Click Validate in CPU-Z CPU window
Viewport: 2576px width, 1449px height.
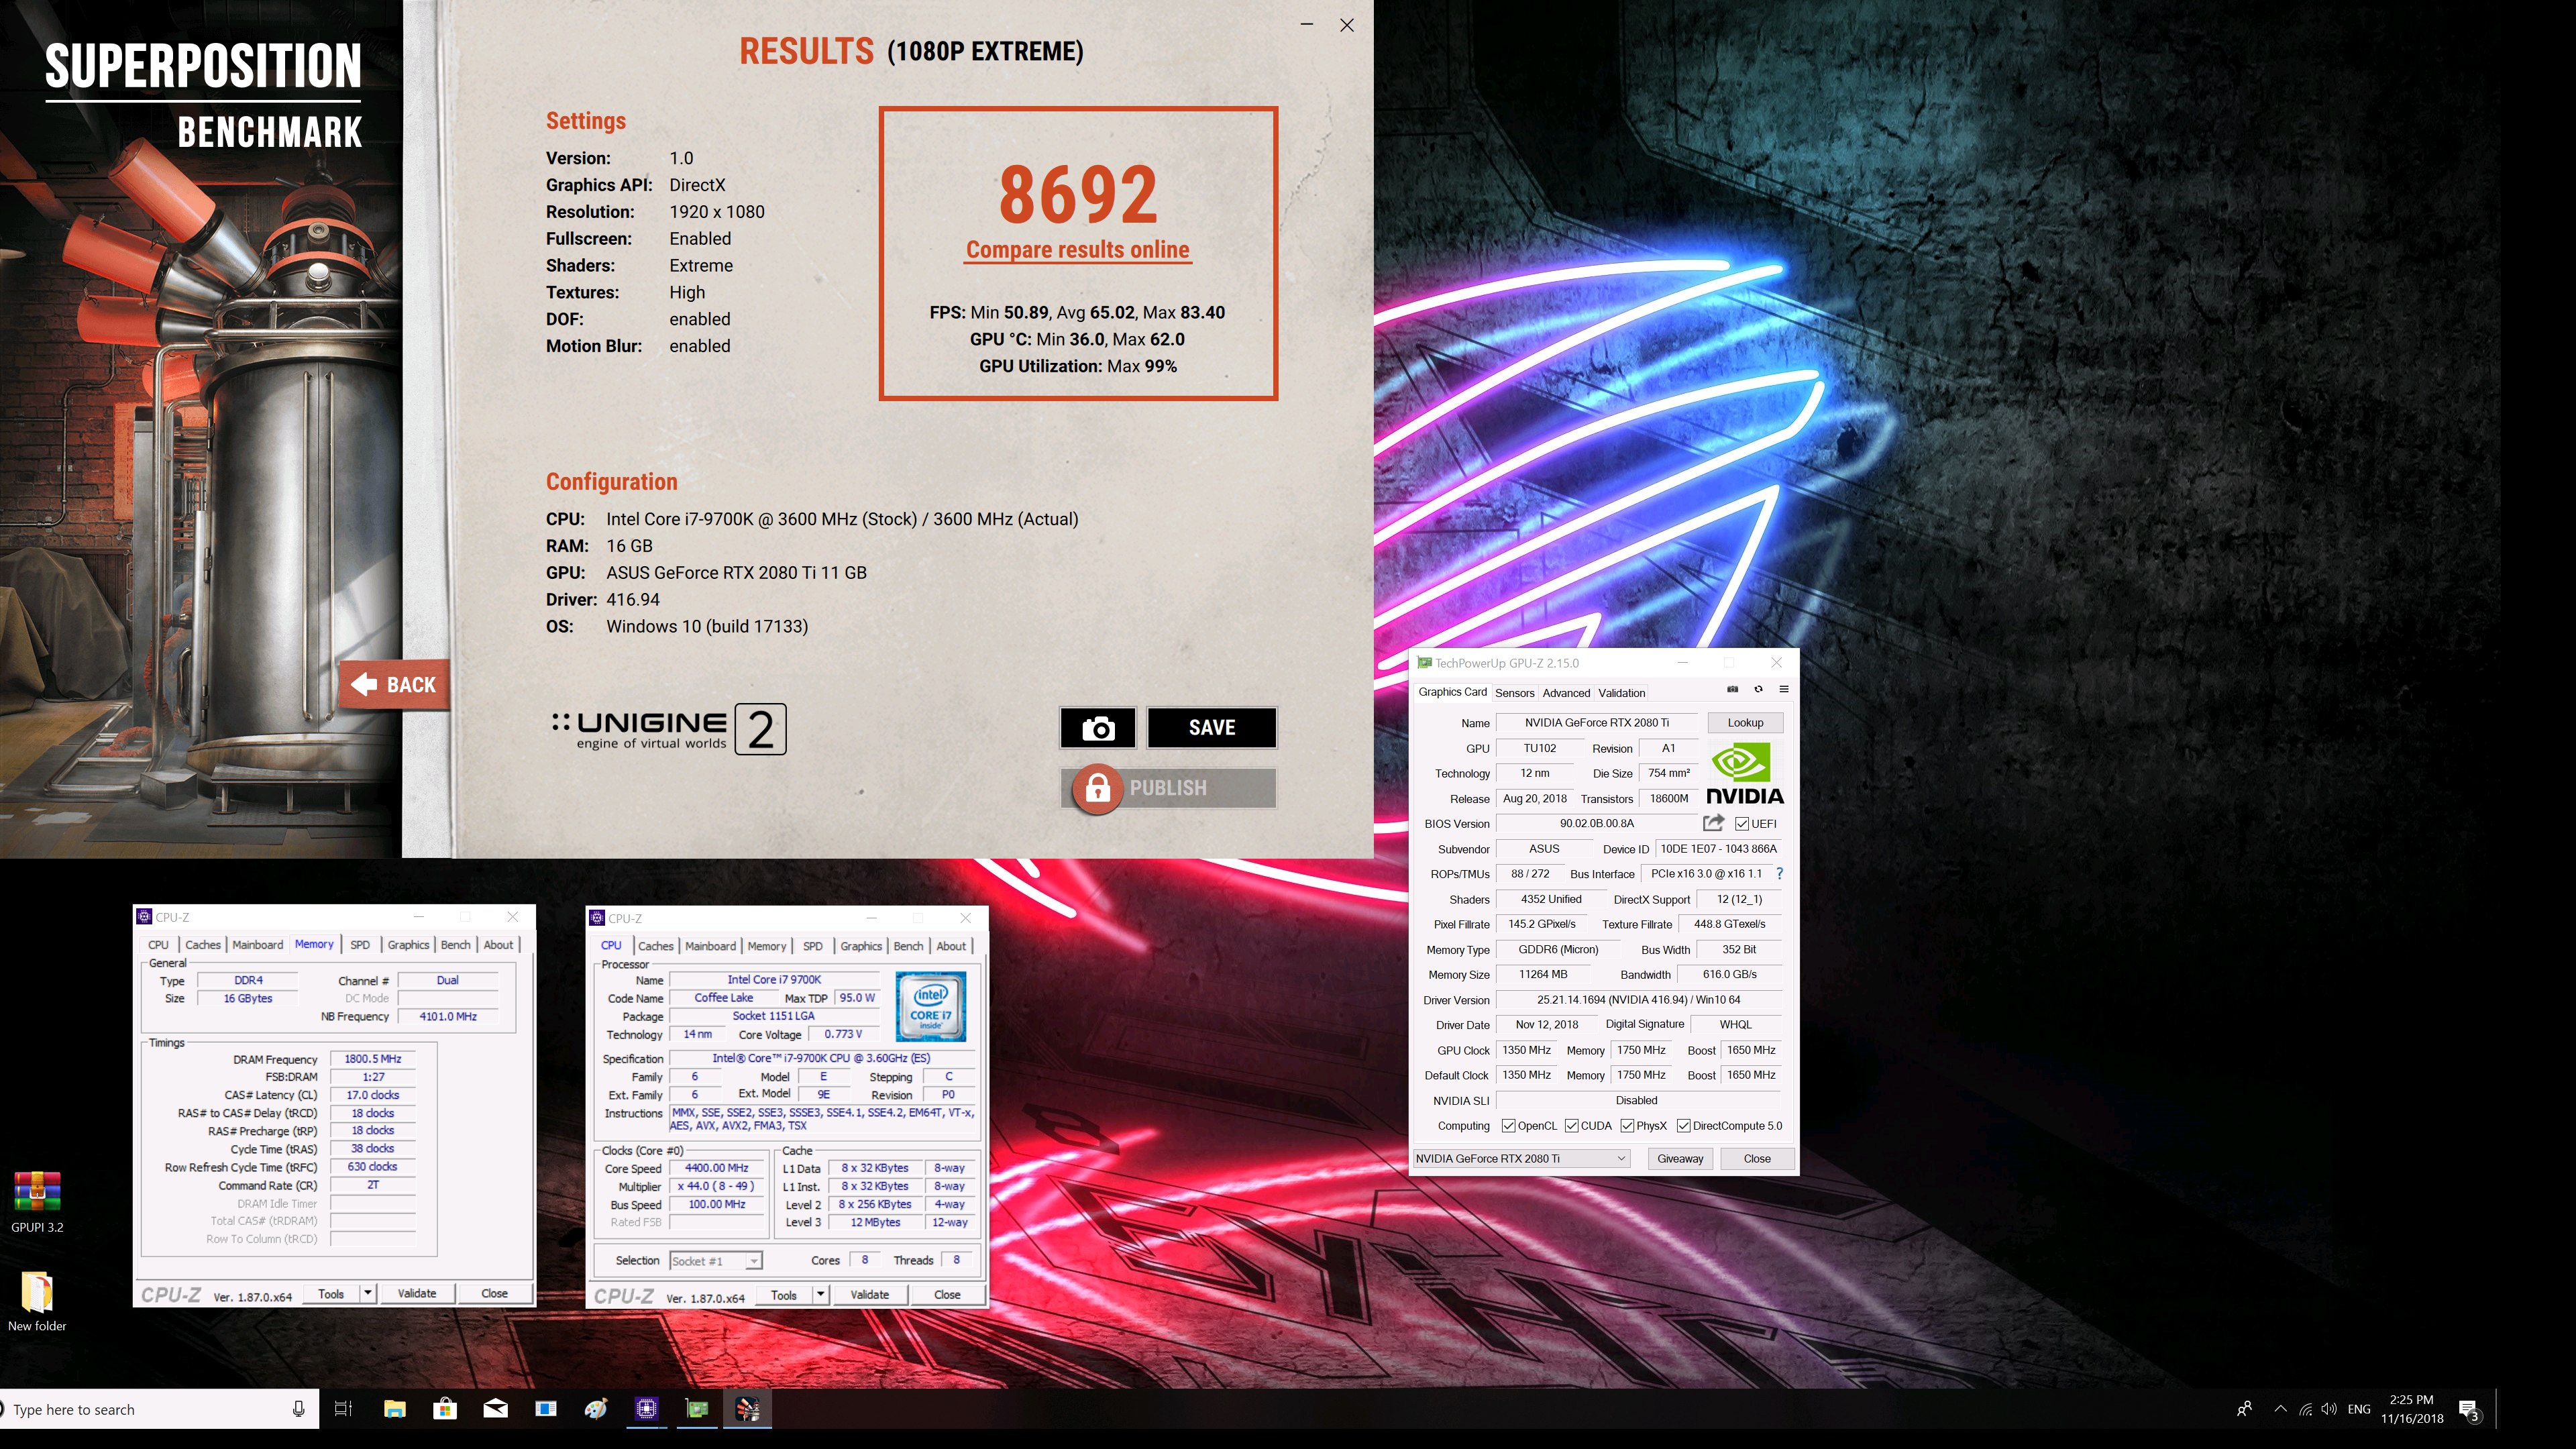click(869, 1294)
